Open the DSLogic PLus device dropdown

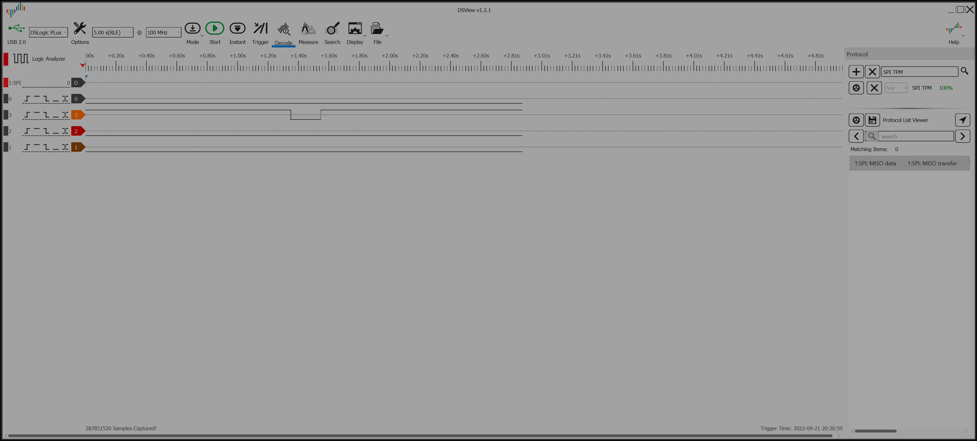click(x=48, y=33)
